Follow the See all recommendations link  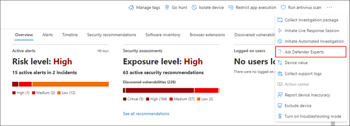[x=146, y=113]
